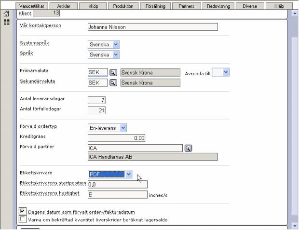
Task: Click Etikettskrivarens startposition field
Action: pos(118,184)
